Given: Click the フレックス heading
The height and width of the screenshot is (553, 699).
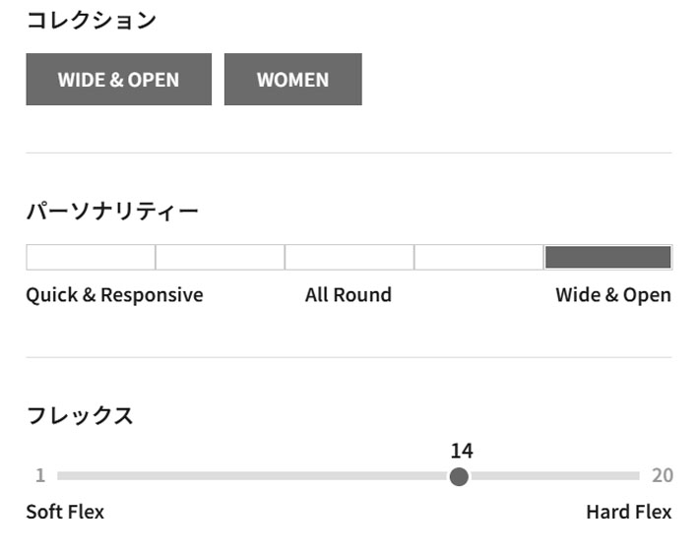Looking at the screenshot, I should click(x=81, y=415).
